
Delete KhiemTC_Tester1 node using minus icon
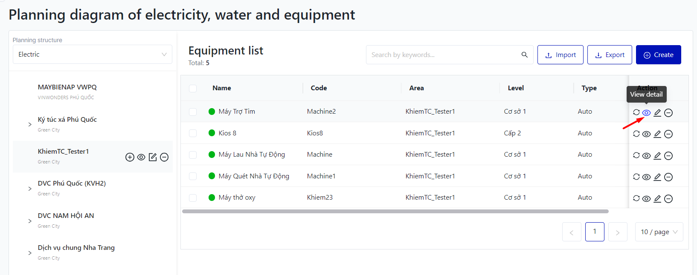tap(164, 157)
